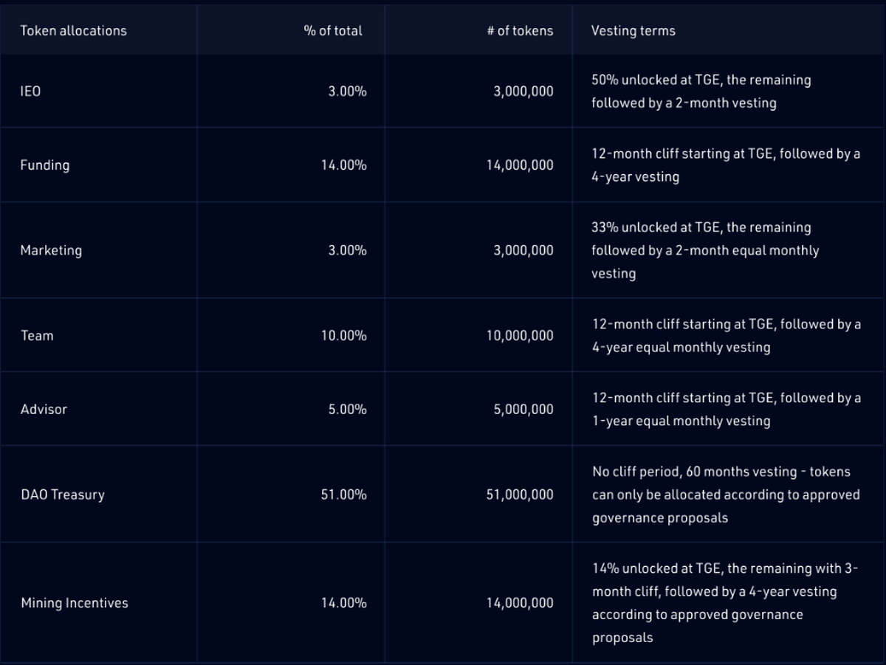The width and height of the screenshot is (886, 665).
Task: Select the DAO Treasury row label
Action: click(x=63, y=495)
